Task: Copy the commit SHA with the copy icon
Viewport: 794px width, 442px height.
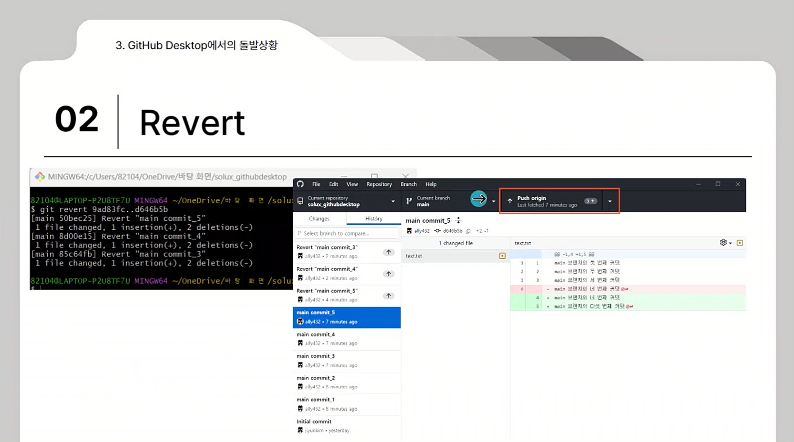Action: 468,231
